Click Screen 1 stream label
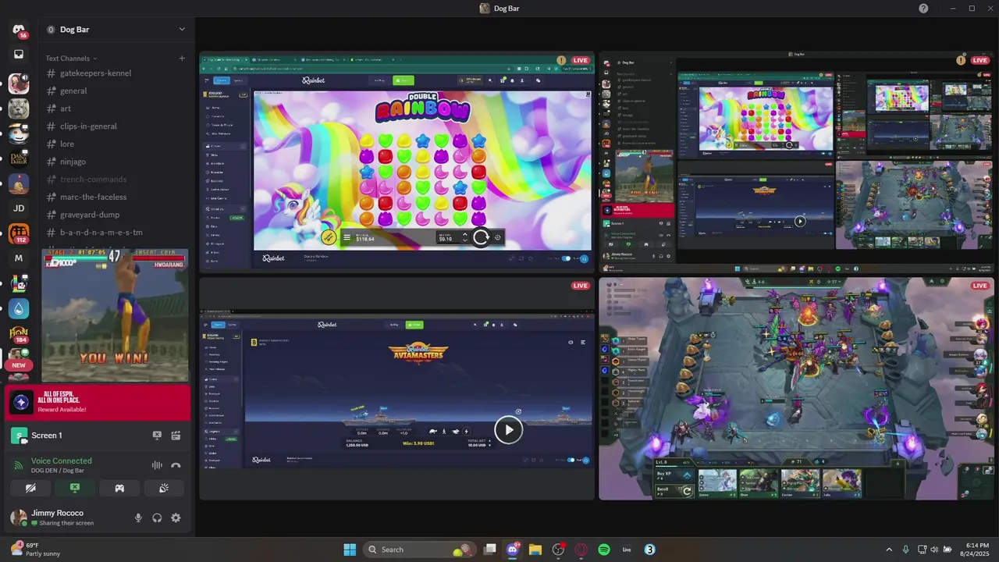Screen dimensions: 999x562 (46, 436)
